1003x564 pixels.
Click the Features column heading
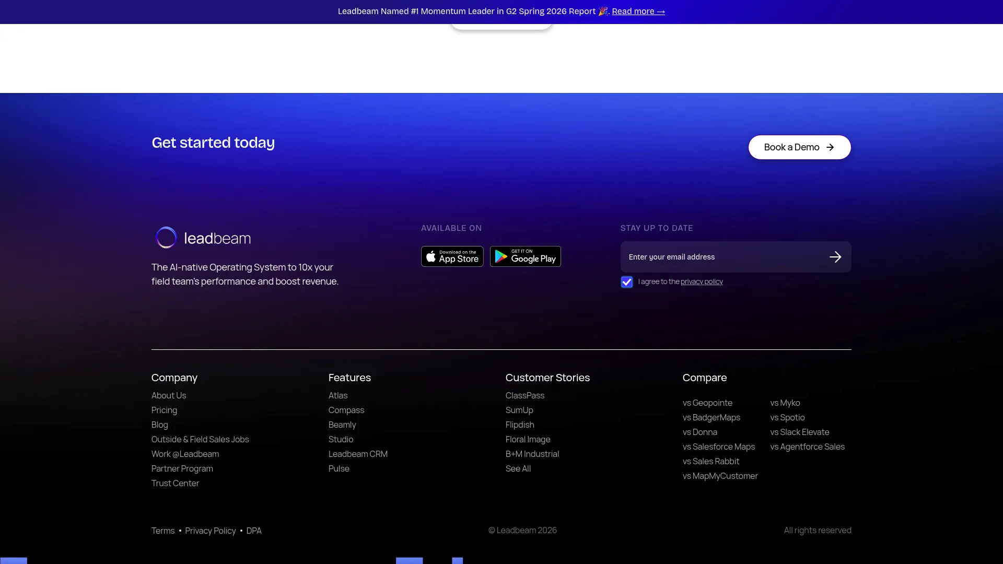pos(349,378)
